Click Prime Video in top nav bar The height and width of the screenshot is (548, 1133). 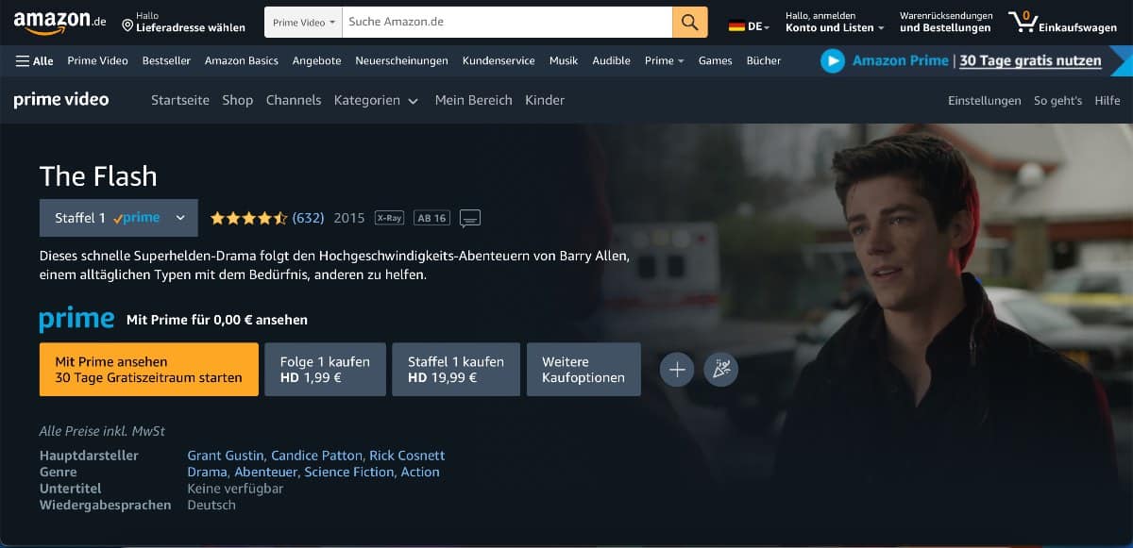[x=97, y=60]
